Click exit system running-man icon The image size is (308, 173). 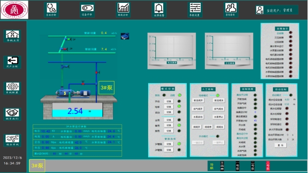tap(12, 140)
